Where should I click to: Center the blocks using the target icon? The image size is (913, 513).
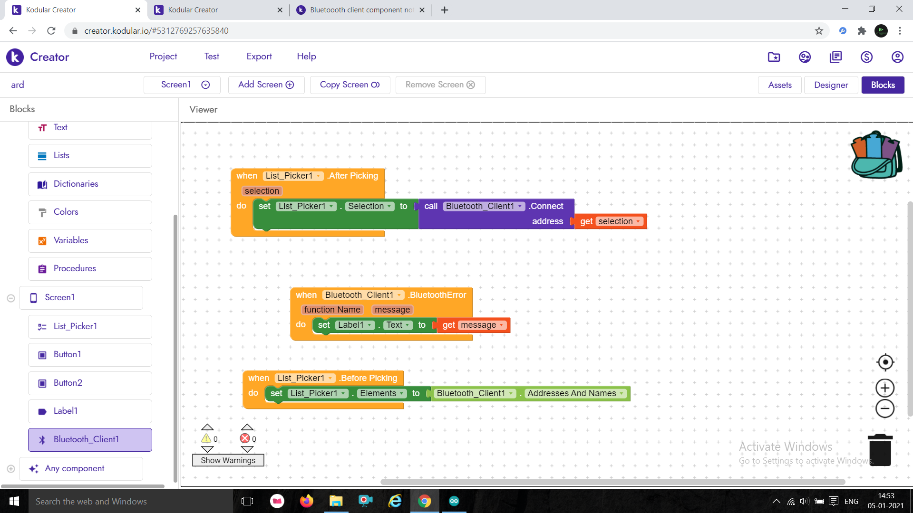tap(884, 362)
